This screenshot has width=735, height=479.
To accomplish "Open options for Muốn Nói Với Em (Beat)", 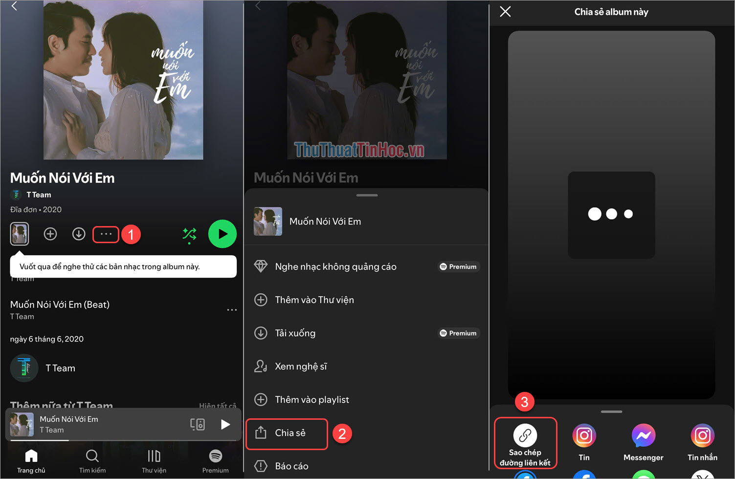I will click(x=232, y=310).
